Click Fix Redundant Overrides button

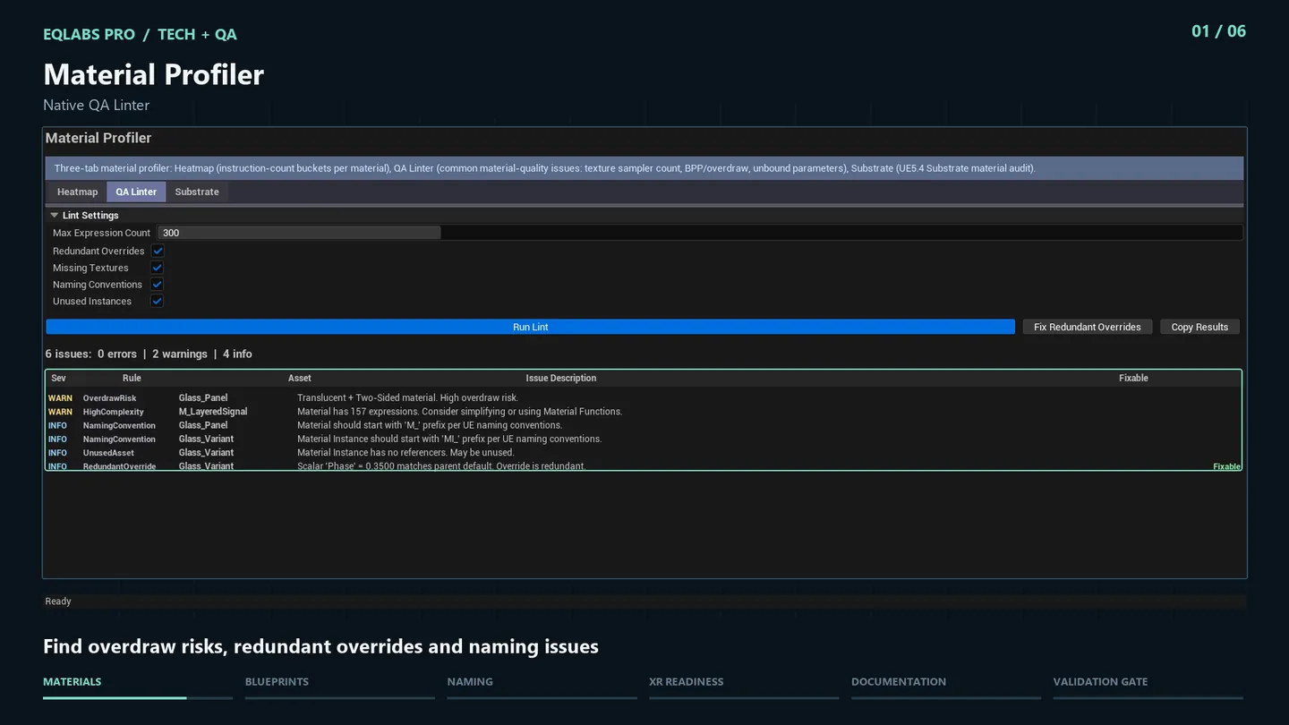click(1087, 327)
